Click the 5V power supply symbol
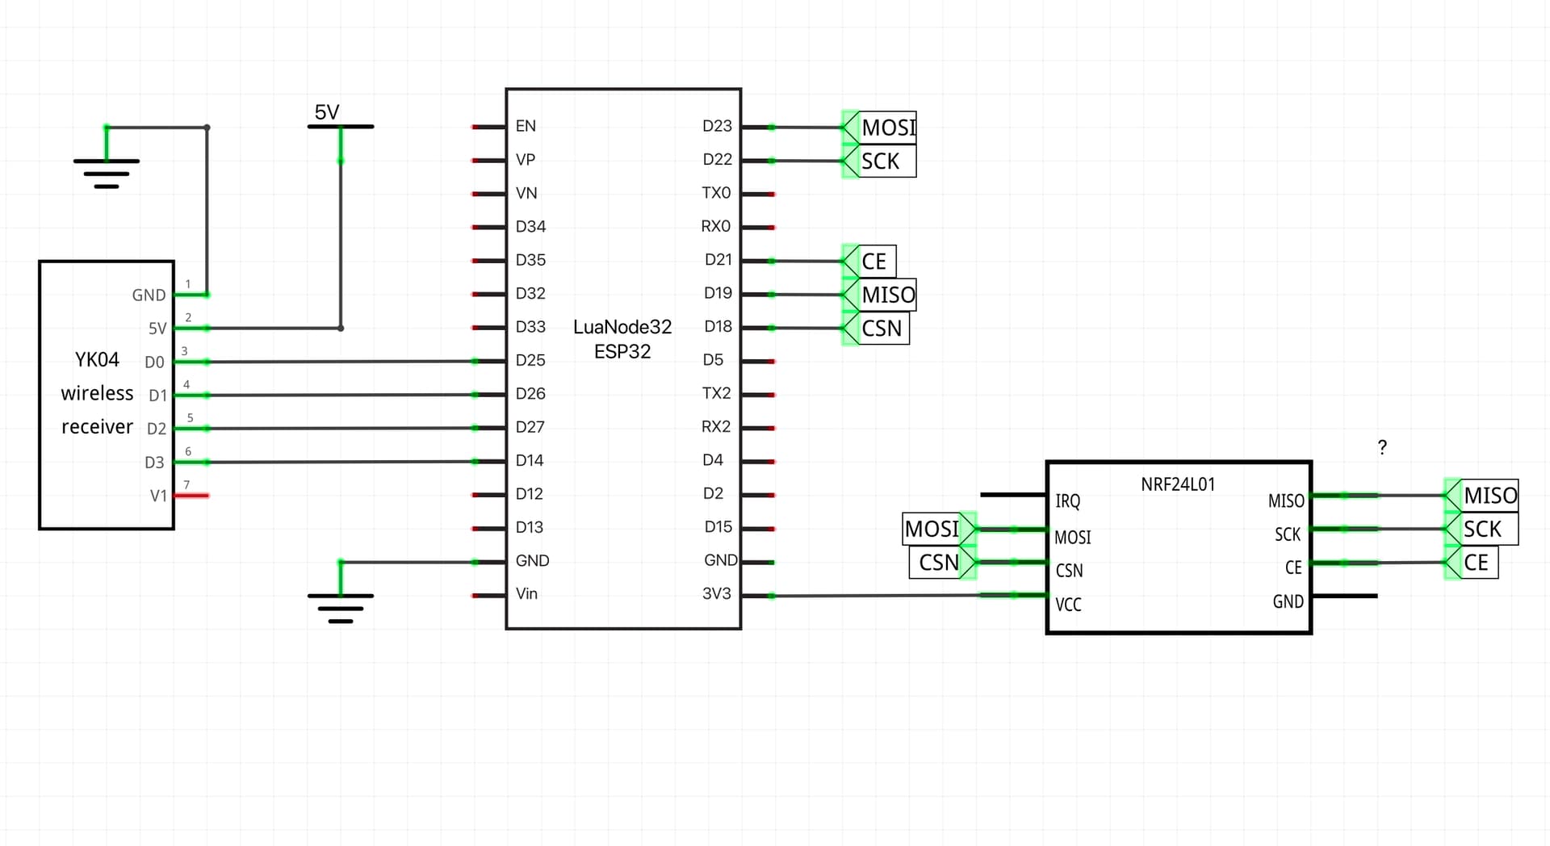This screenshot has height=846, width=1550. point(339,126)
